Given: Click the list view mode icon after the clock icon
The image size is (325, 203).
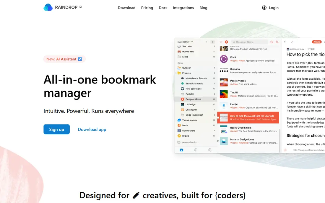Looking at the screenshot, I should (x=277, y=42).
